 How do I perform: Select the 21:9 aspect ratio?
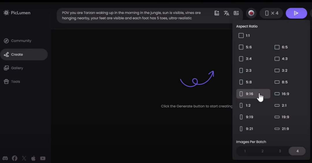click(282, 129)
